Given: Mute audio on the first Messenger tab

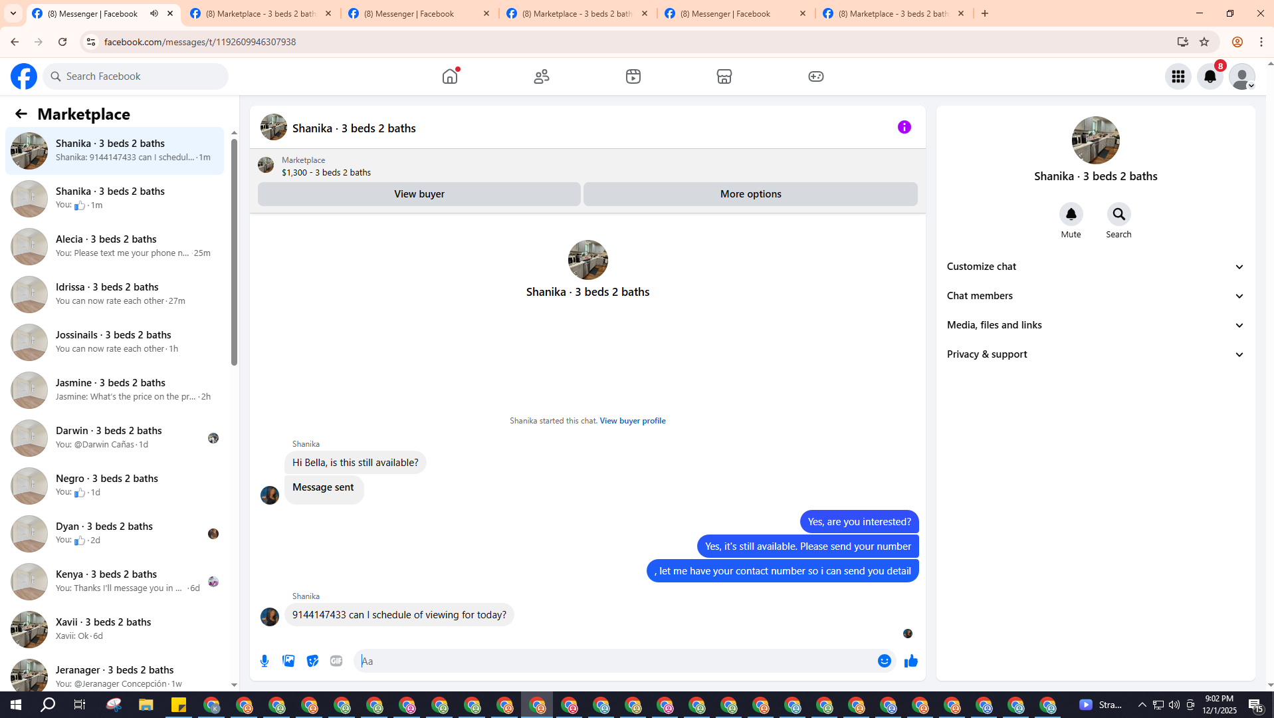Looking at the screenshot, I should [154, 13].
